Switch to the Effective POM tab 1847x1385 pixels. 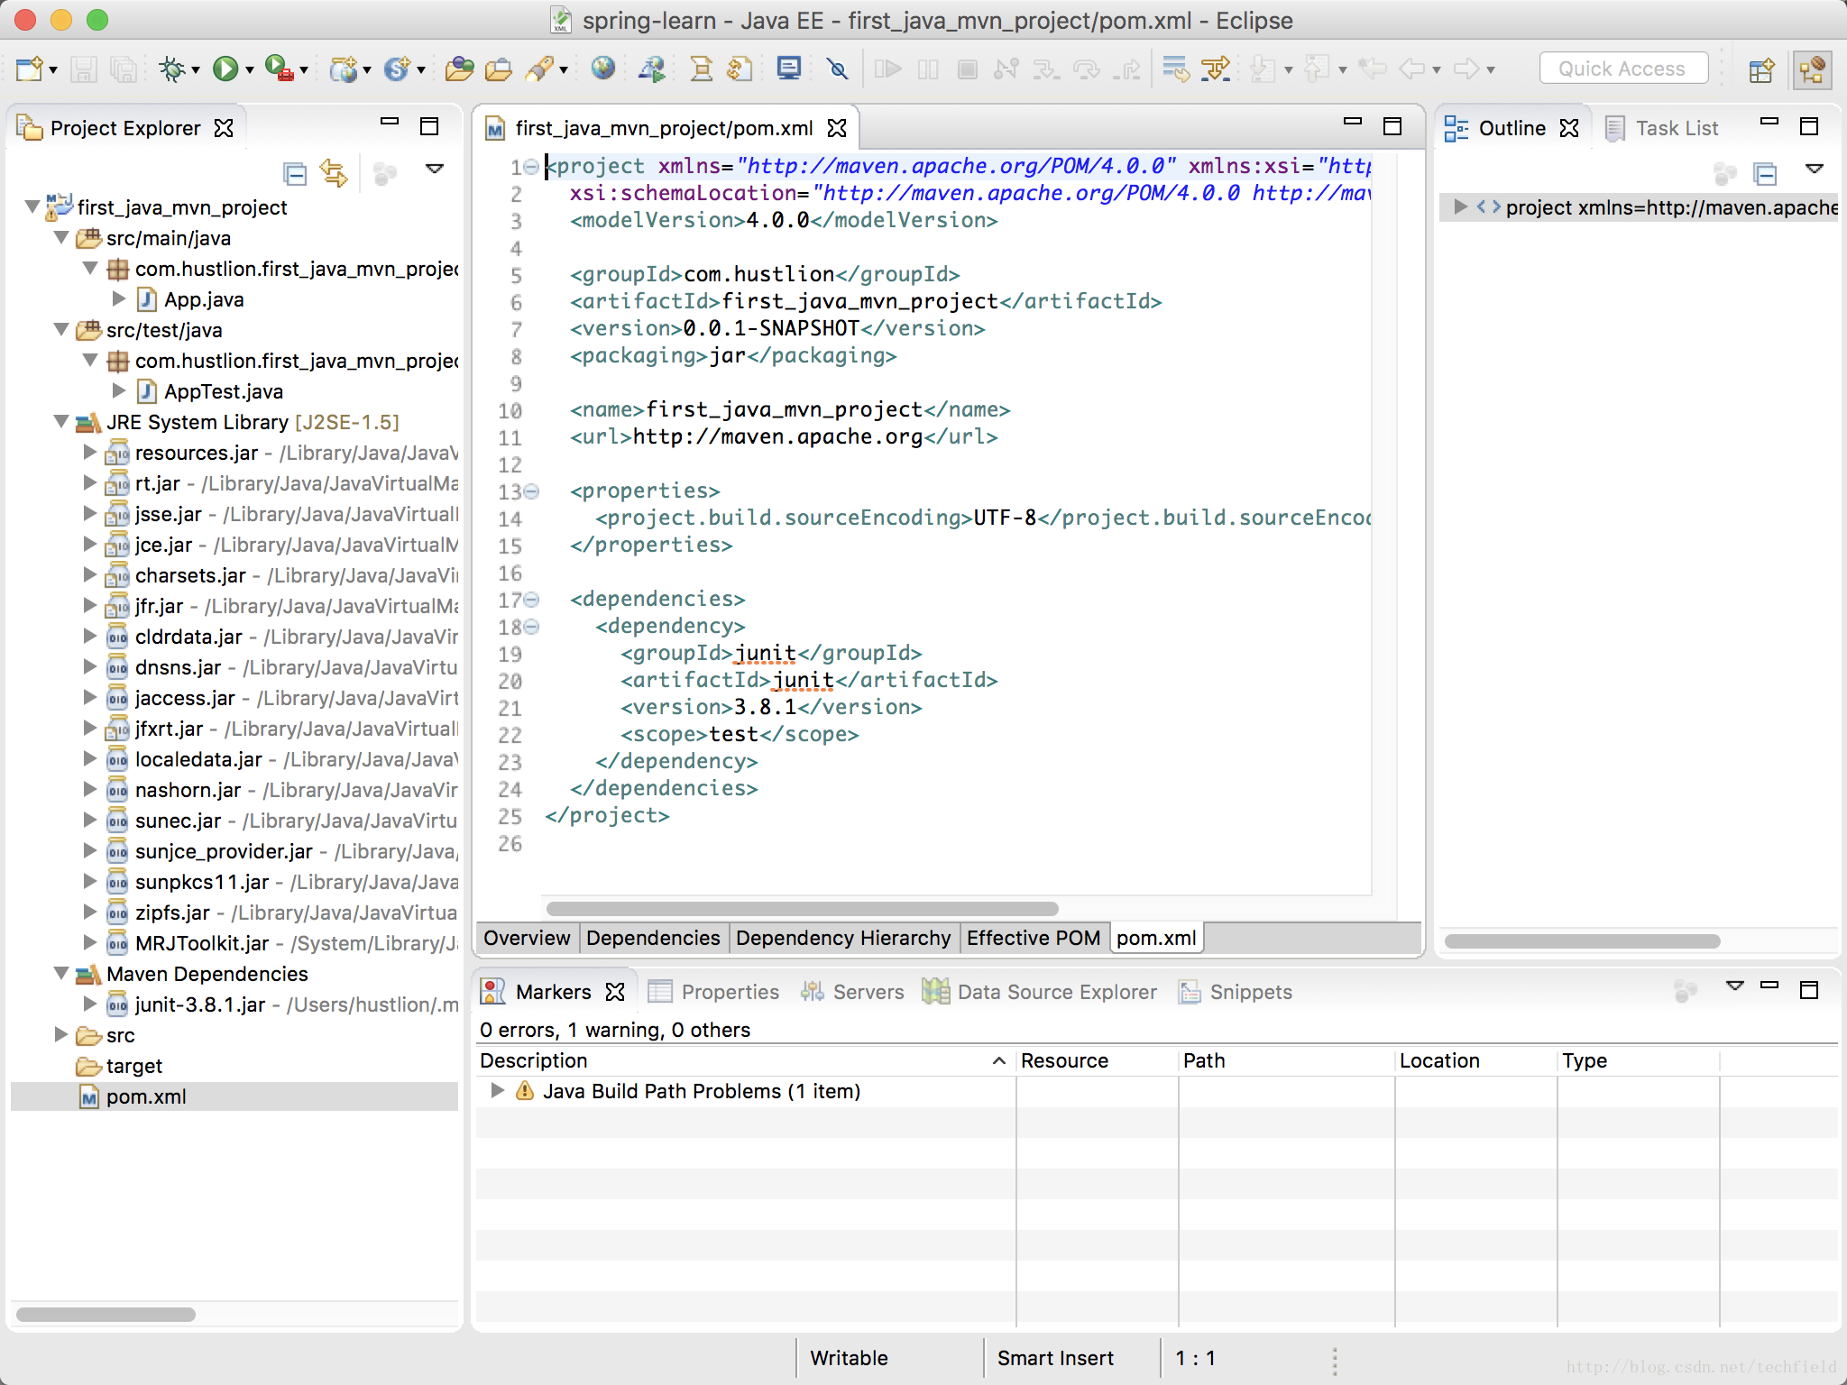(x=1034, y=937)
